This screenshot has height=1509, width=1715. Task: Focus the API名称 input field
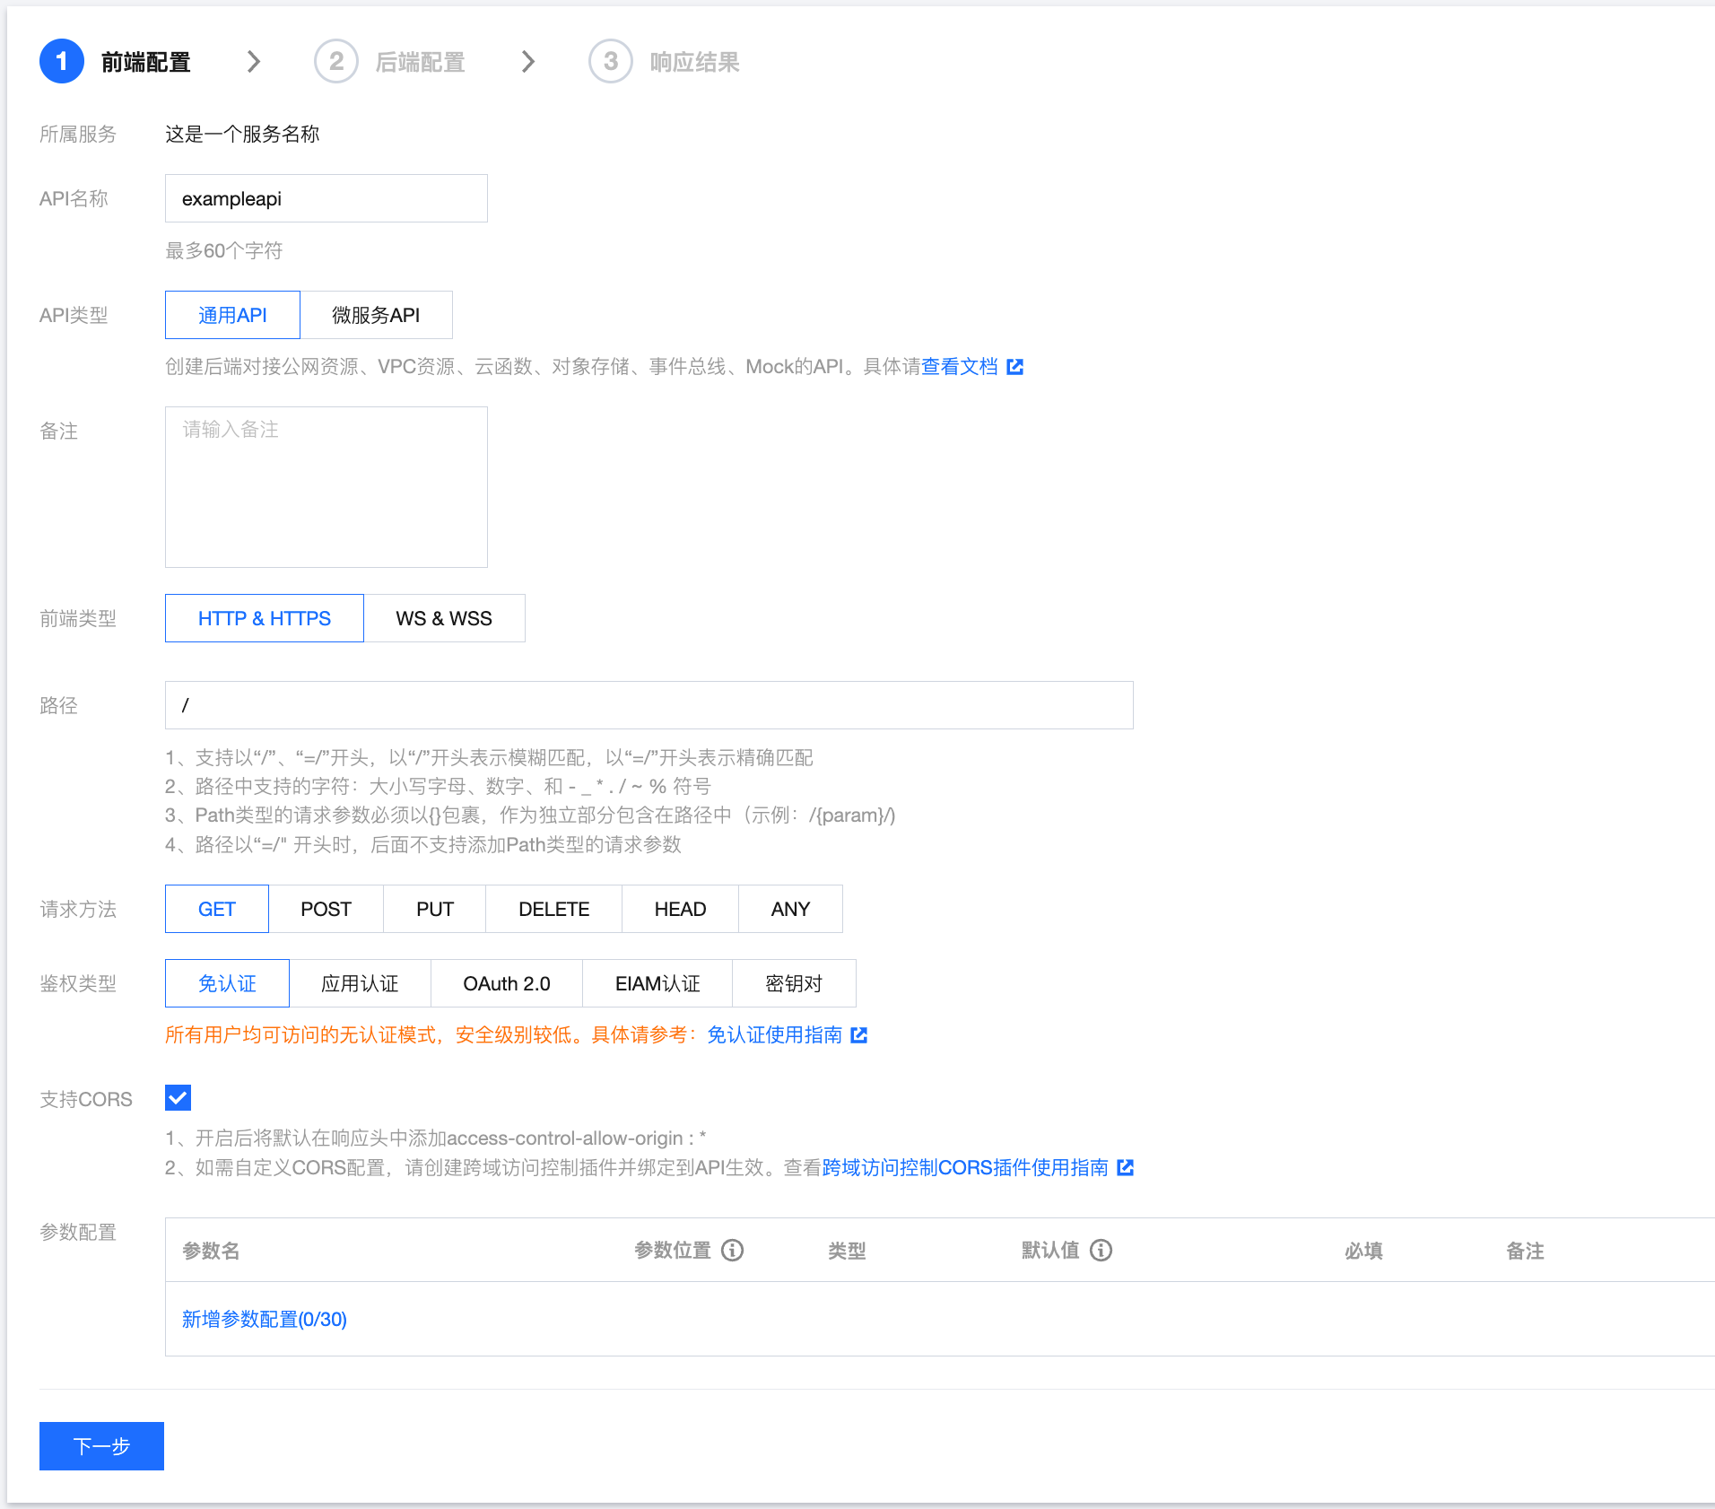326,198
